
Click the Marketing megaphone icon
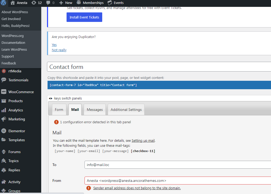coord(4,119)
